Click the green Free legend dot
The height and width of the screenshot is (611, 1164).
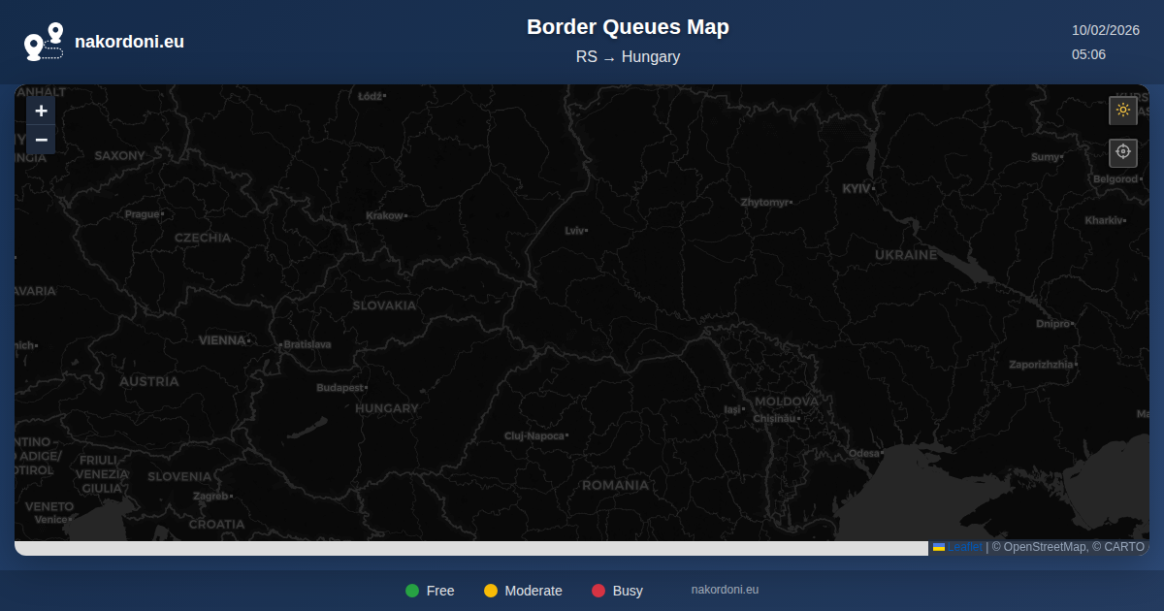tap(412, 591)
